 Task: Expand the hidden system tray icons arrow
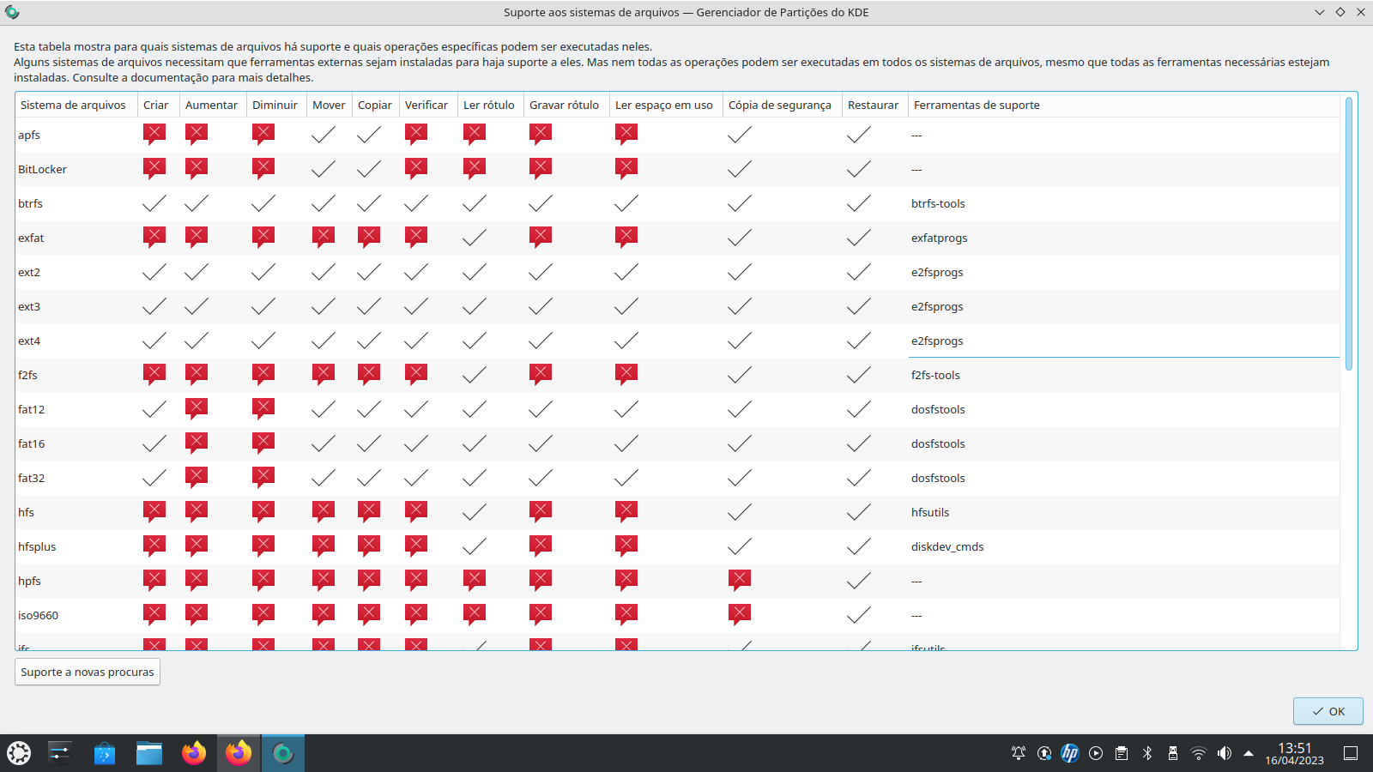coord(1249,753)
